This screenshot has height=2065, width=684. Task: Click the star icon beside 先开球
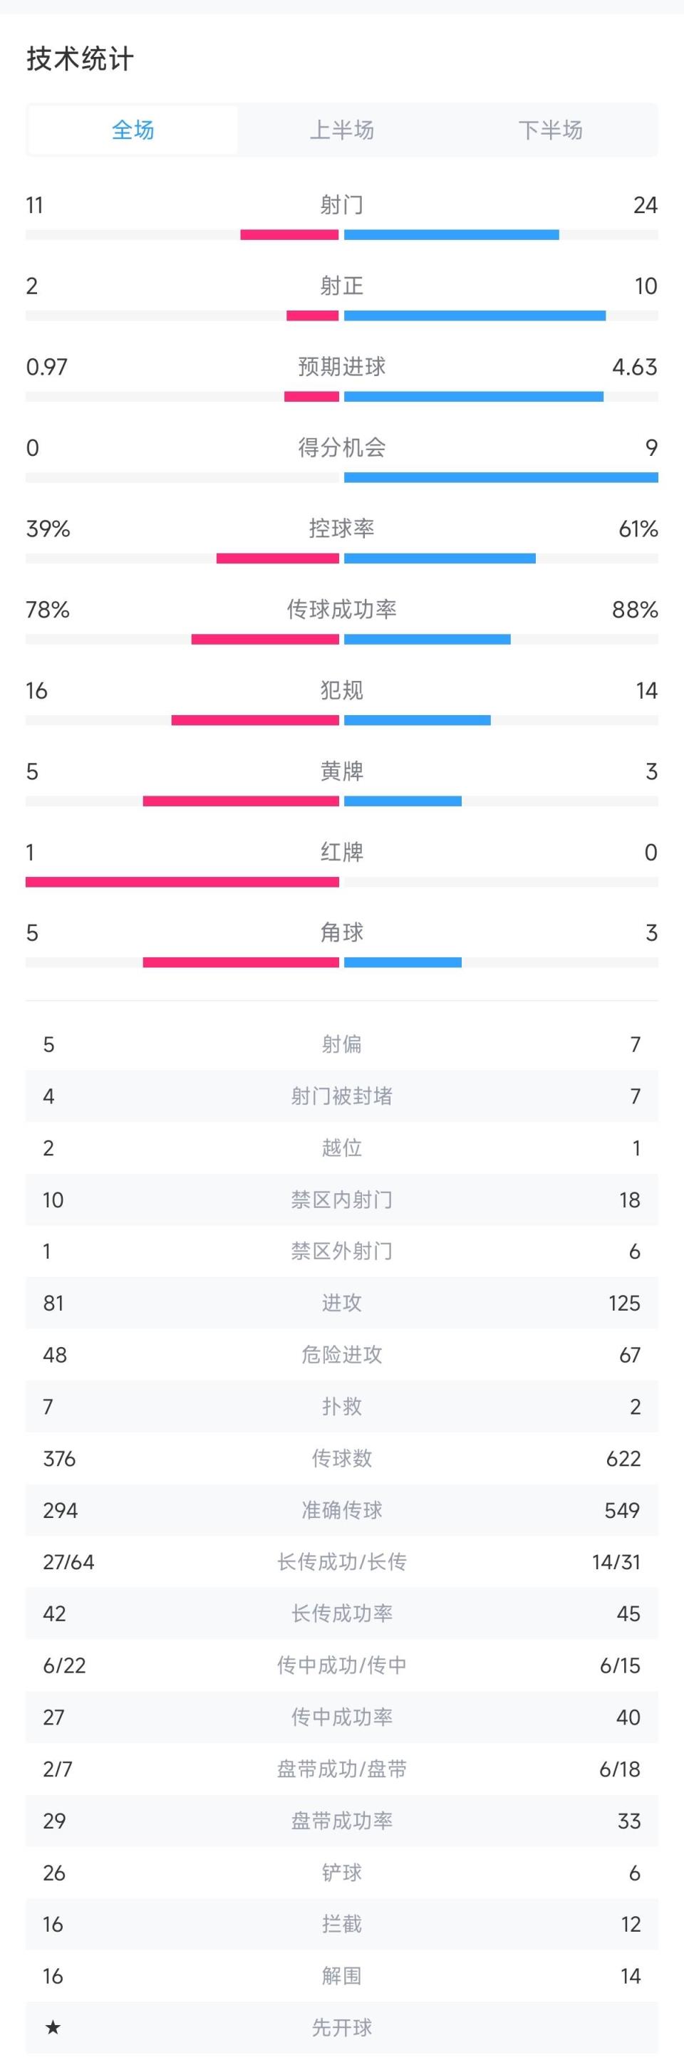53,2027
